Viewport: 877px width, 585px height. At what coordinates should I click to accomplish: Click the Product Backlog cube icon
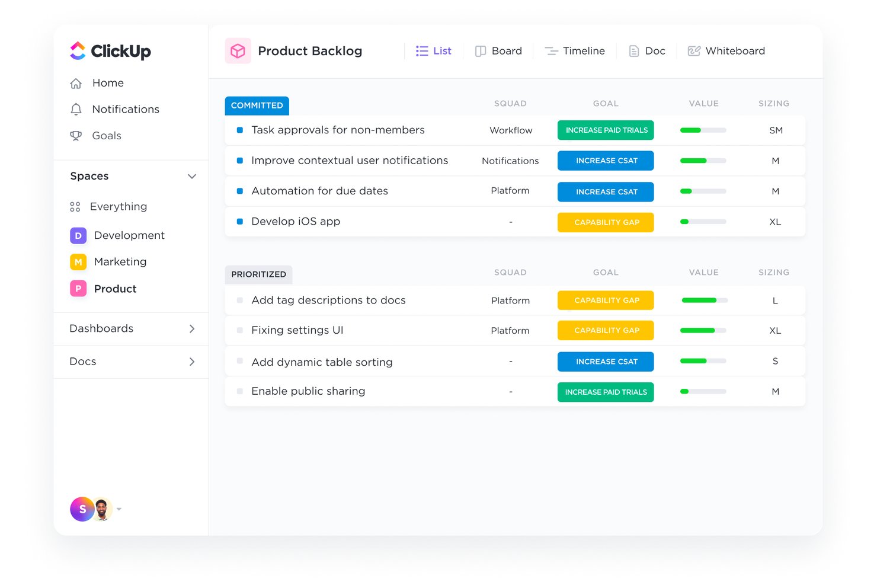point(238,51)
